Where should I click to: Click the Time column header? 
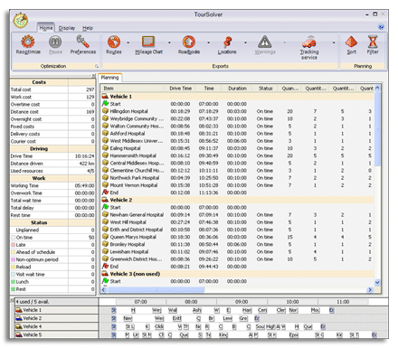pos(209,89)
